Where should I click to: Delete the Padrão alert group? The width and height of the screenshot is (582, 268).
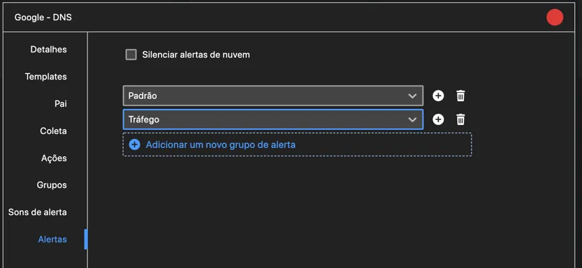pos(460,96)
